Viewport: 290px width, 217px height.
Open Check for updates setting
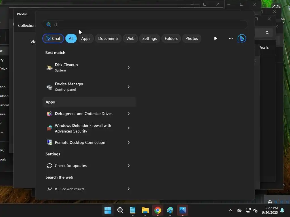[x=89, y=166]
